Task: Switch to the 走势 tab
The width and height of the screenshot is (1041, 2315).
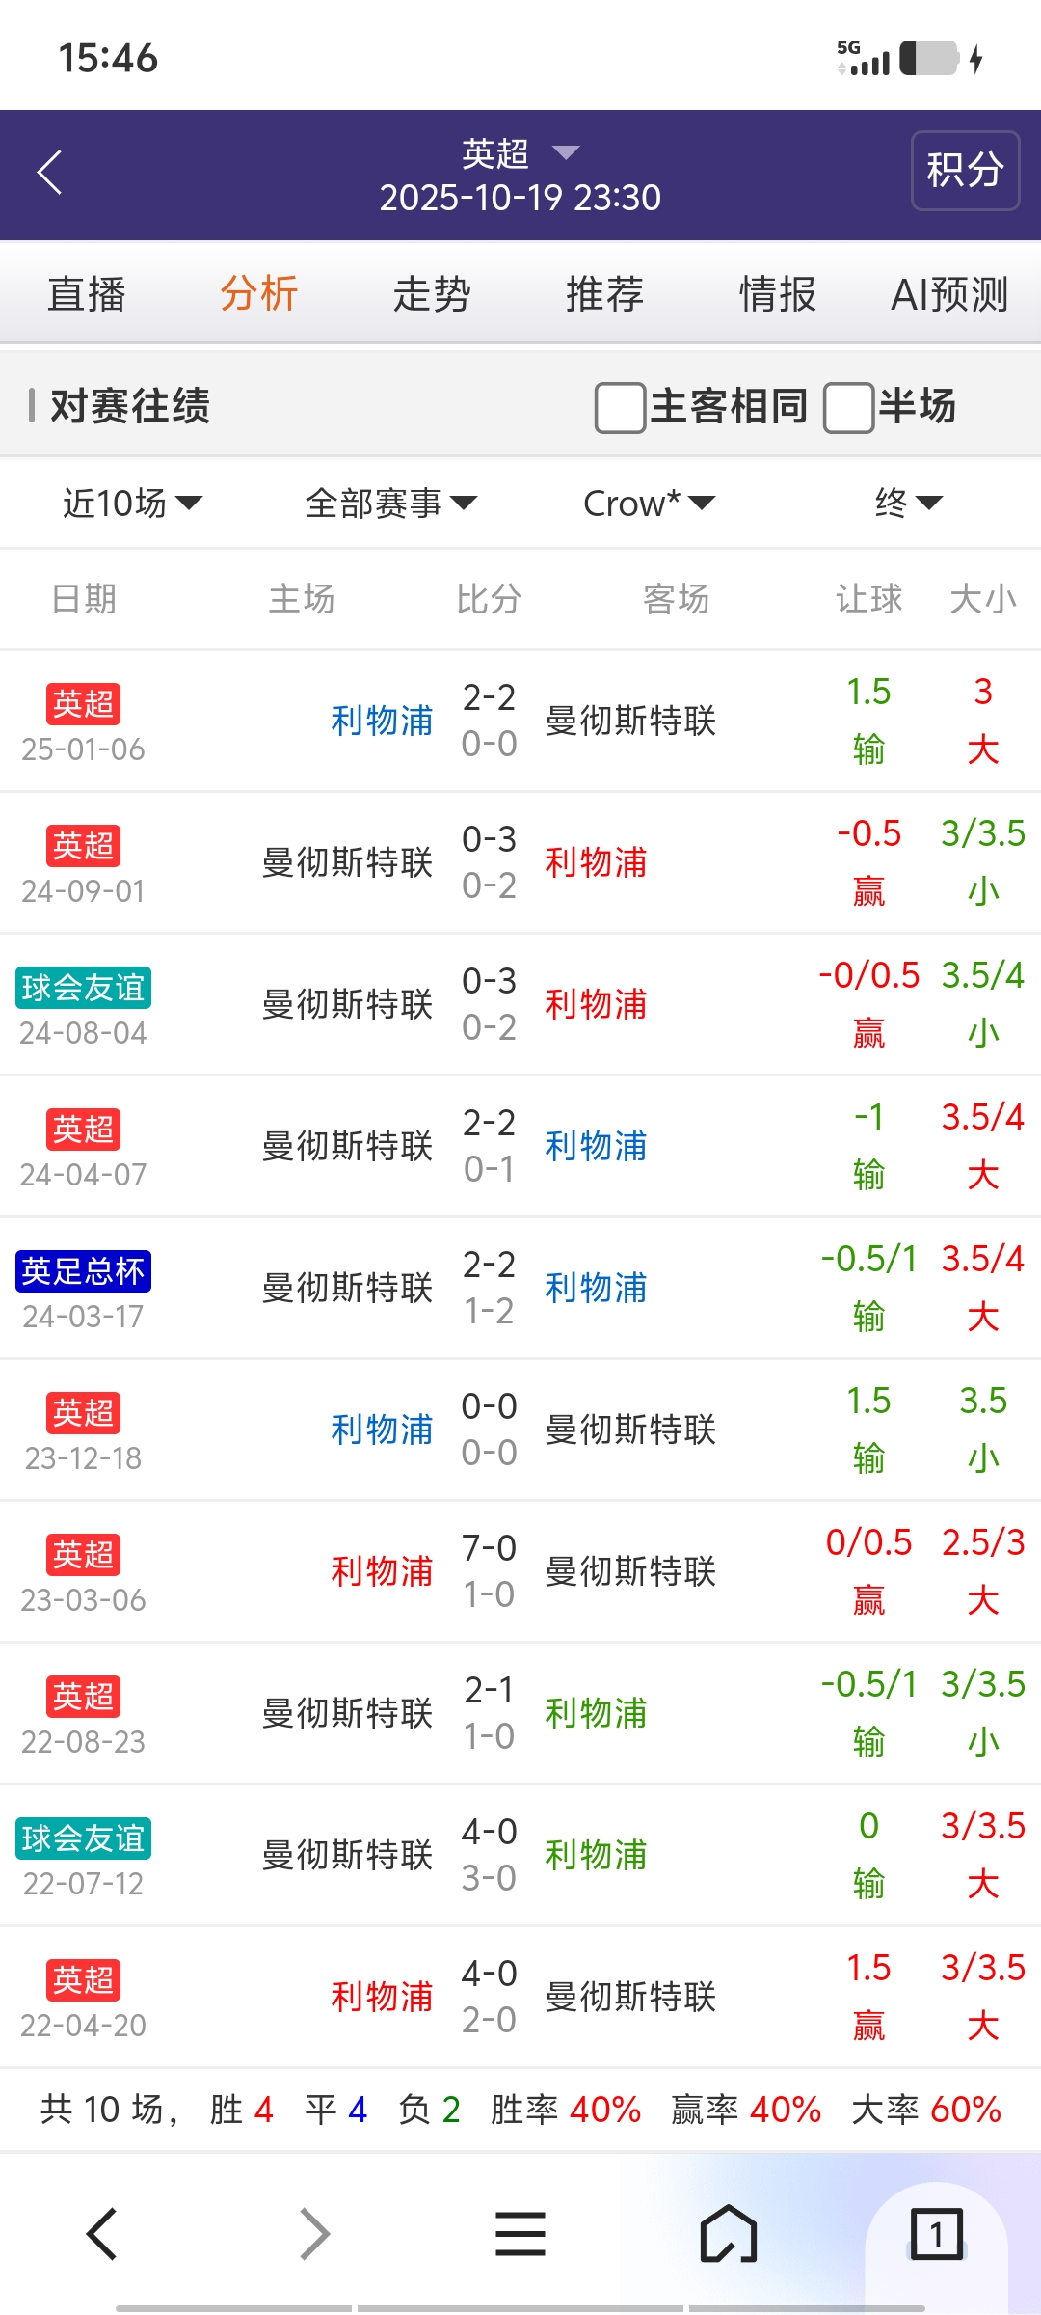Action: pos(432,294)
